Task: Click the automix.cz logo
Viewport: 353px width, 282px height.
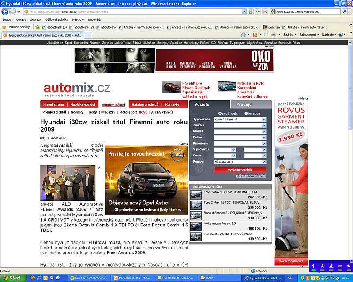Action: (x=77, y=89)
